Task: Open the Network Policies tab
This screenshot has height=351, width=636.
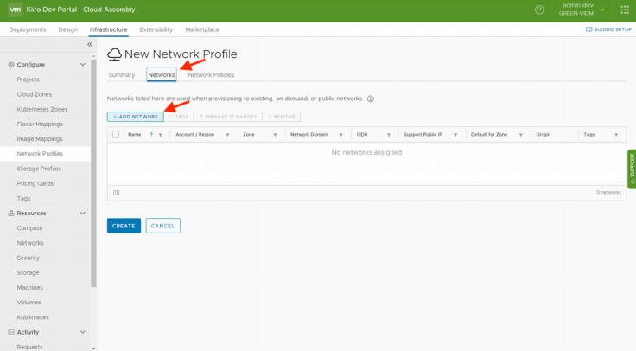Action: [211, 75]
